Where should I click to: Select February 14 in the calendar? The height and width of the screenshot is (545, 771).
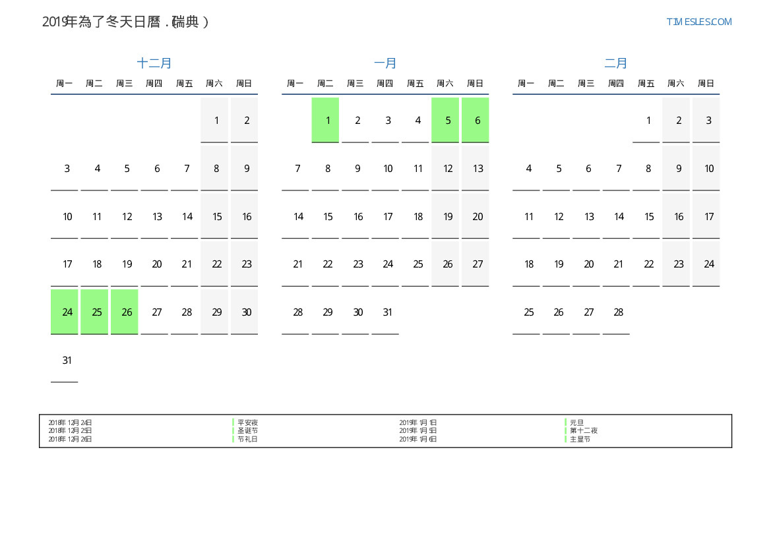click(x=618, y=216)
